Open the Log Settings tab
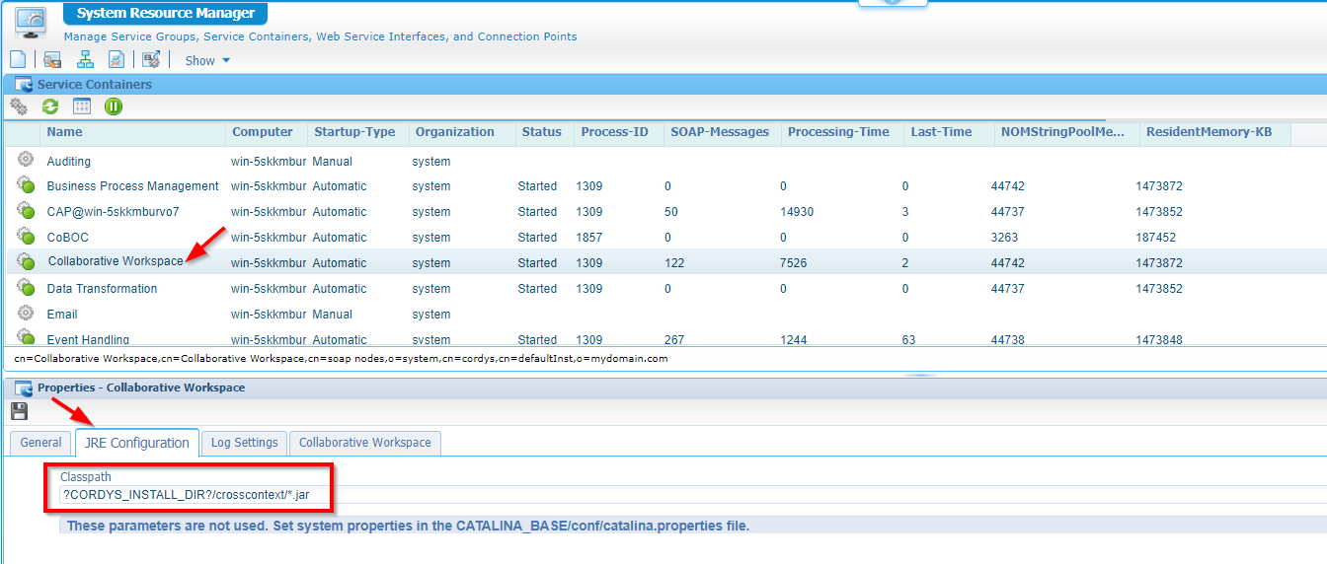This screenshot has width=1327, height=564. (244, 443)
